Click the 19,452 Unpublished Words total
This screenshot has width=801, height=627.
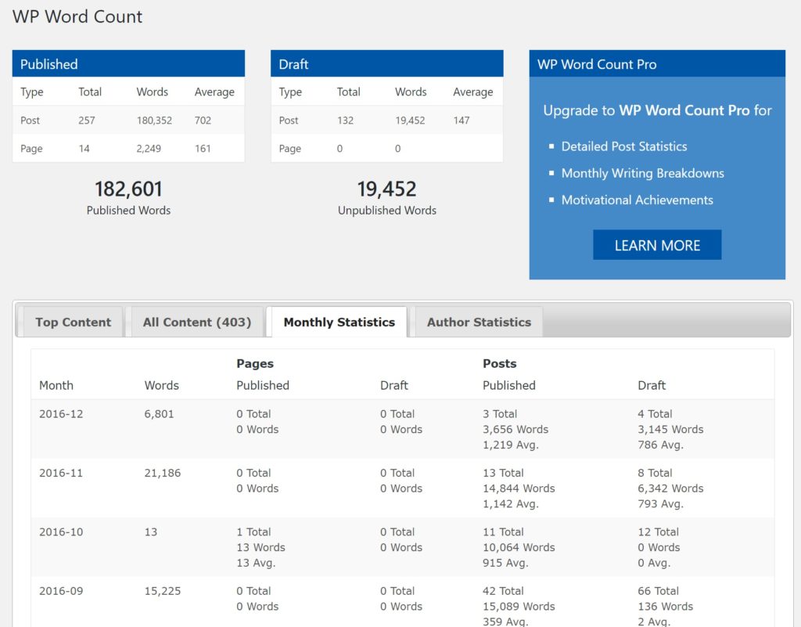(386, 189)
